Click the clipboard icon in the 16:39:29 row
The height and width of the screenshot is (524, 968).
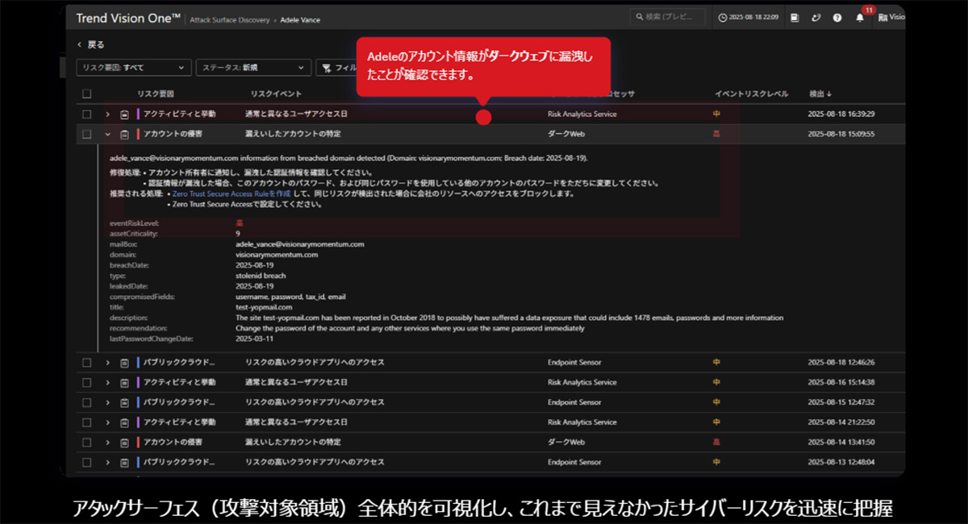125,114
